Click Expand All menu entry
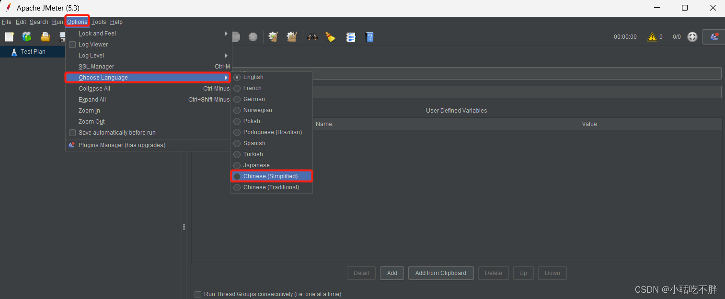The width and height of the screenshot is (725, 299). 149,100
